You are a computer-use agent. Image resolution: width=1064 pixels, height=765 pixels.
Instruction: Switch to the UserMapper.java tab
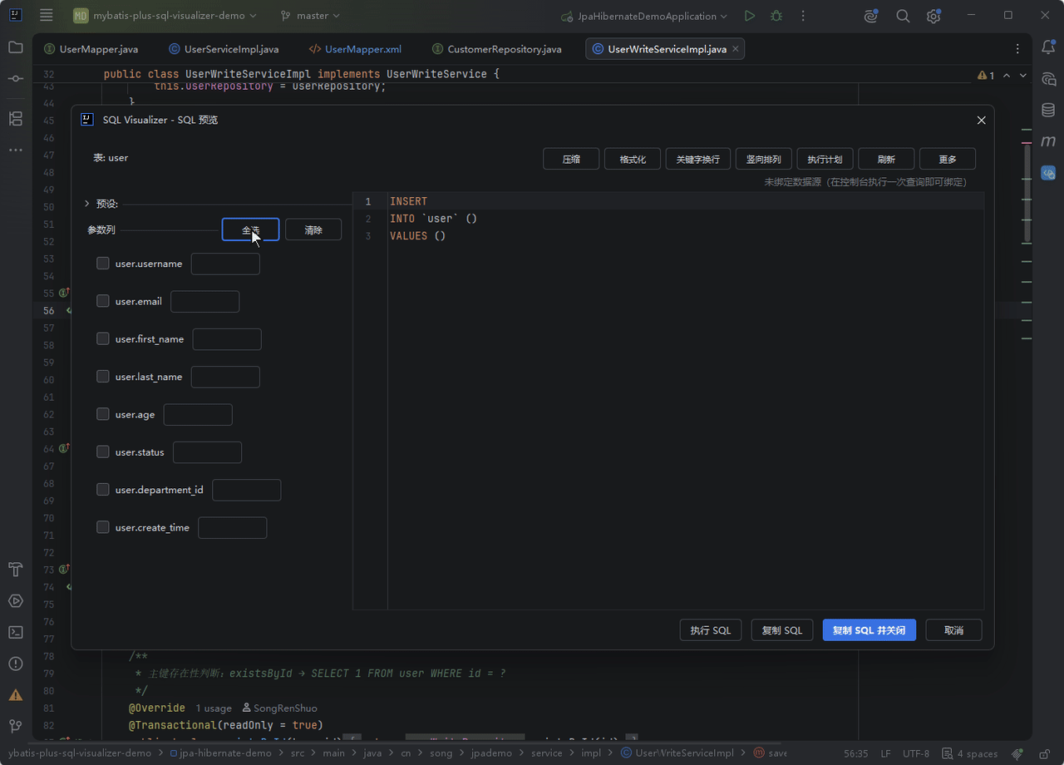point(91,49)
